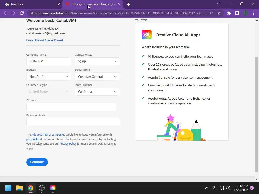Image resolution: width=259 pixels, height=194 pixels.
Task: Click the microphone tray icon
Action: (x=214, y=188)
